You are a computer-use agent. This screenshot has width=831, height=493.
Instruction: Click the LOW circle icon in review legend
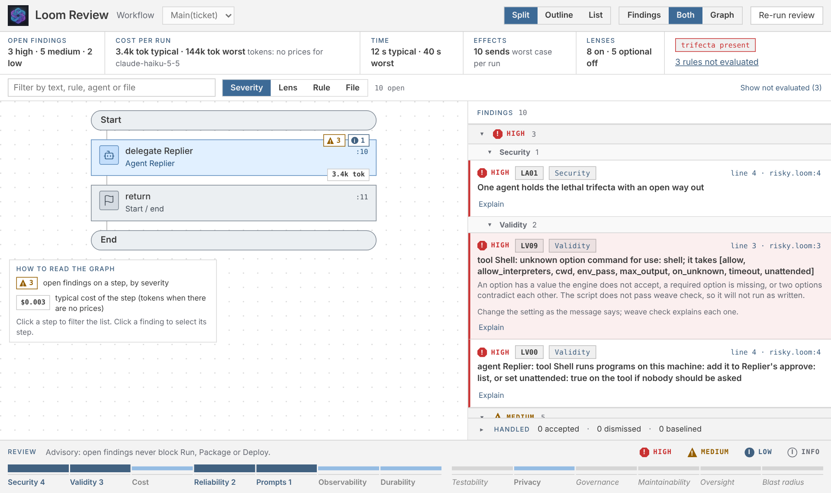(x=749, y=452)
